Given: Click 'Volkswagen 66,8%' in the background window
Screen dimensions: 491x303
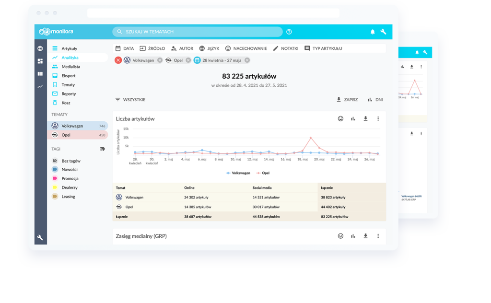Looking at the screenshot, I should (x=411, y=196).
